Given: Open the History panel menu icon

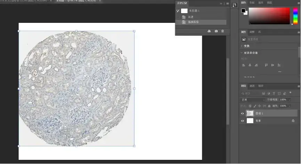Looking at the screenshot, I should tap(227, 3).
